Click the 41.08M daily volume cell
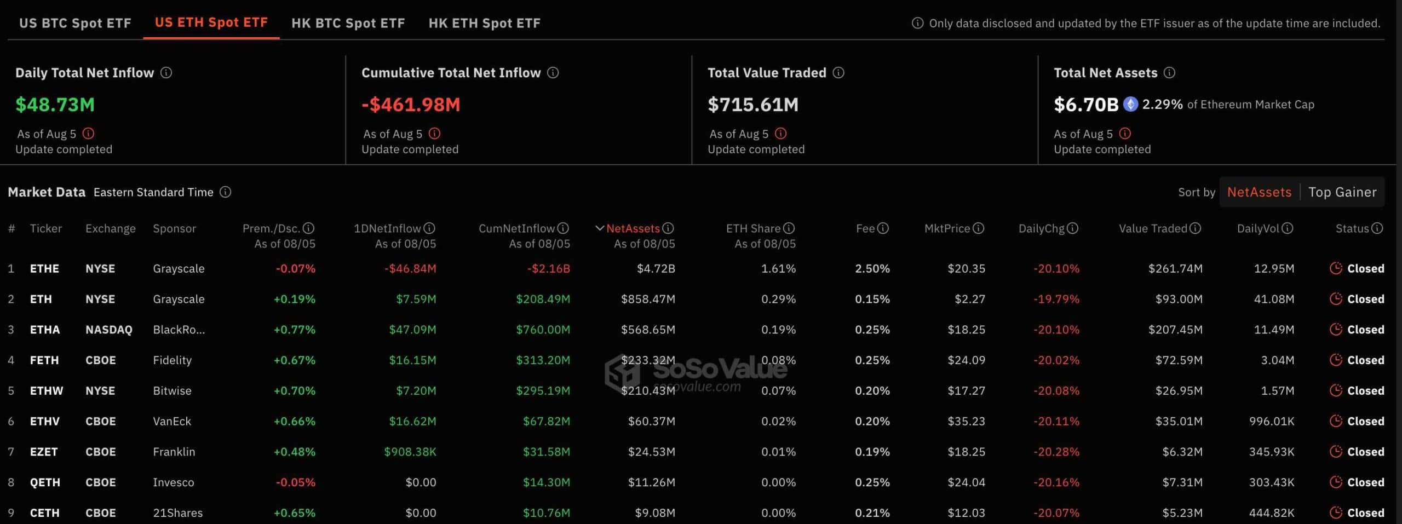The height and width of the screenshot is (524, 1402). 1274,299
